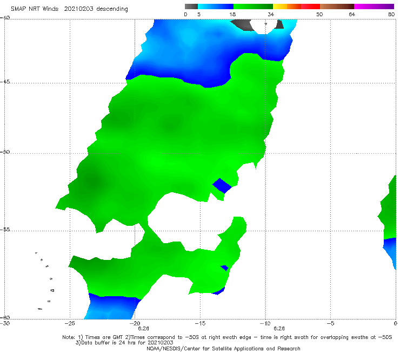The width and height of the screenshot is (400, 352).
Task: Click the small blue diamond patch near -13, -52
Action: pyautogui.click(x=222, y=186)
